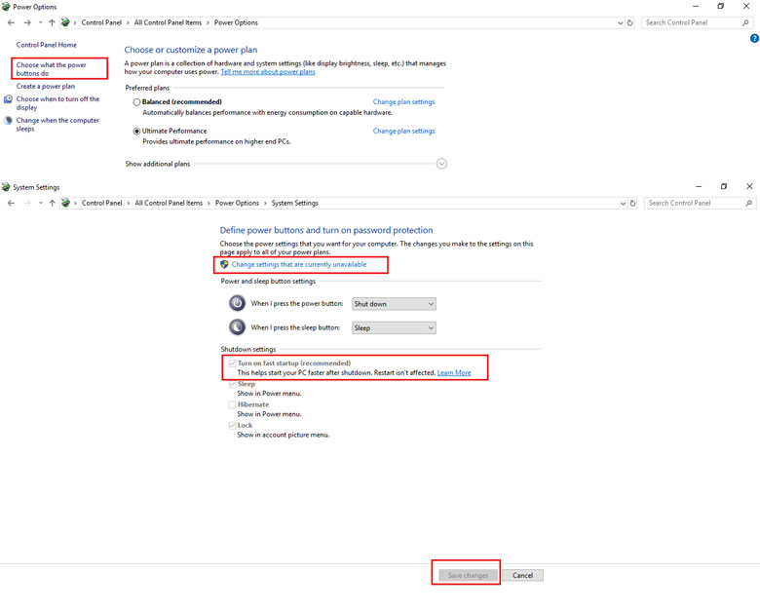Select the Ultimate Performance power plan
This screenshot has height=611, width=760.
(x=136, y=132)
